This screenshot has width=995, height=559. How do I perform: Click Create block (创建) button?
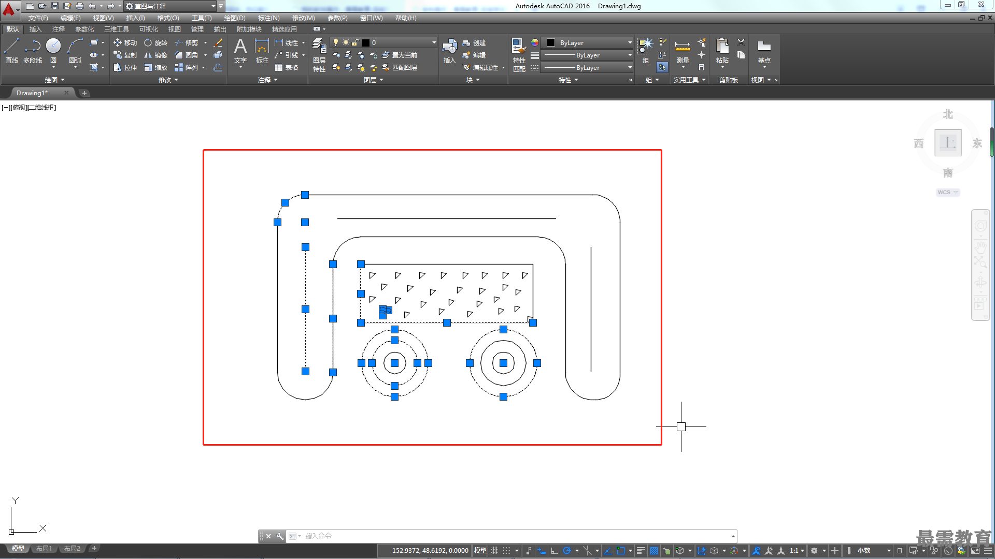474,42
